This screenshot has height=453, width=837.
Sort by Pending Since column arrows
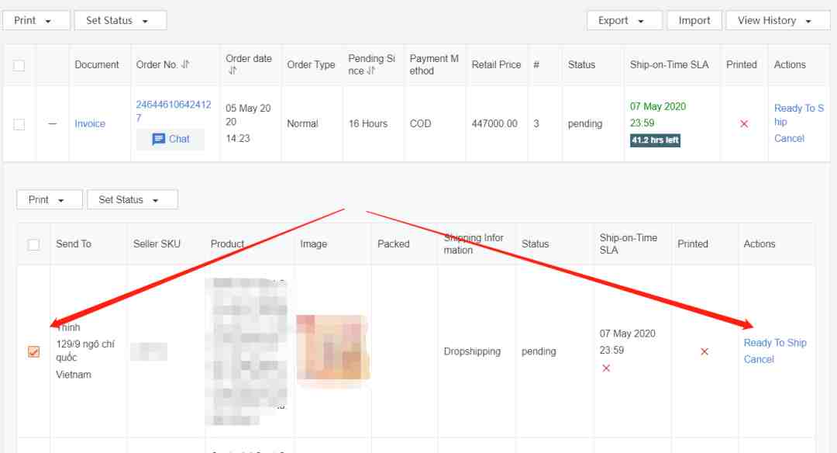[370, 71]
